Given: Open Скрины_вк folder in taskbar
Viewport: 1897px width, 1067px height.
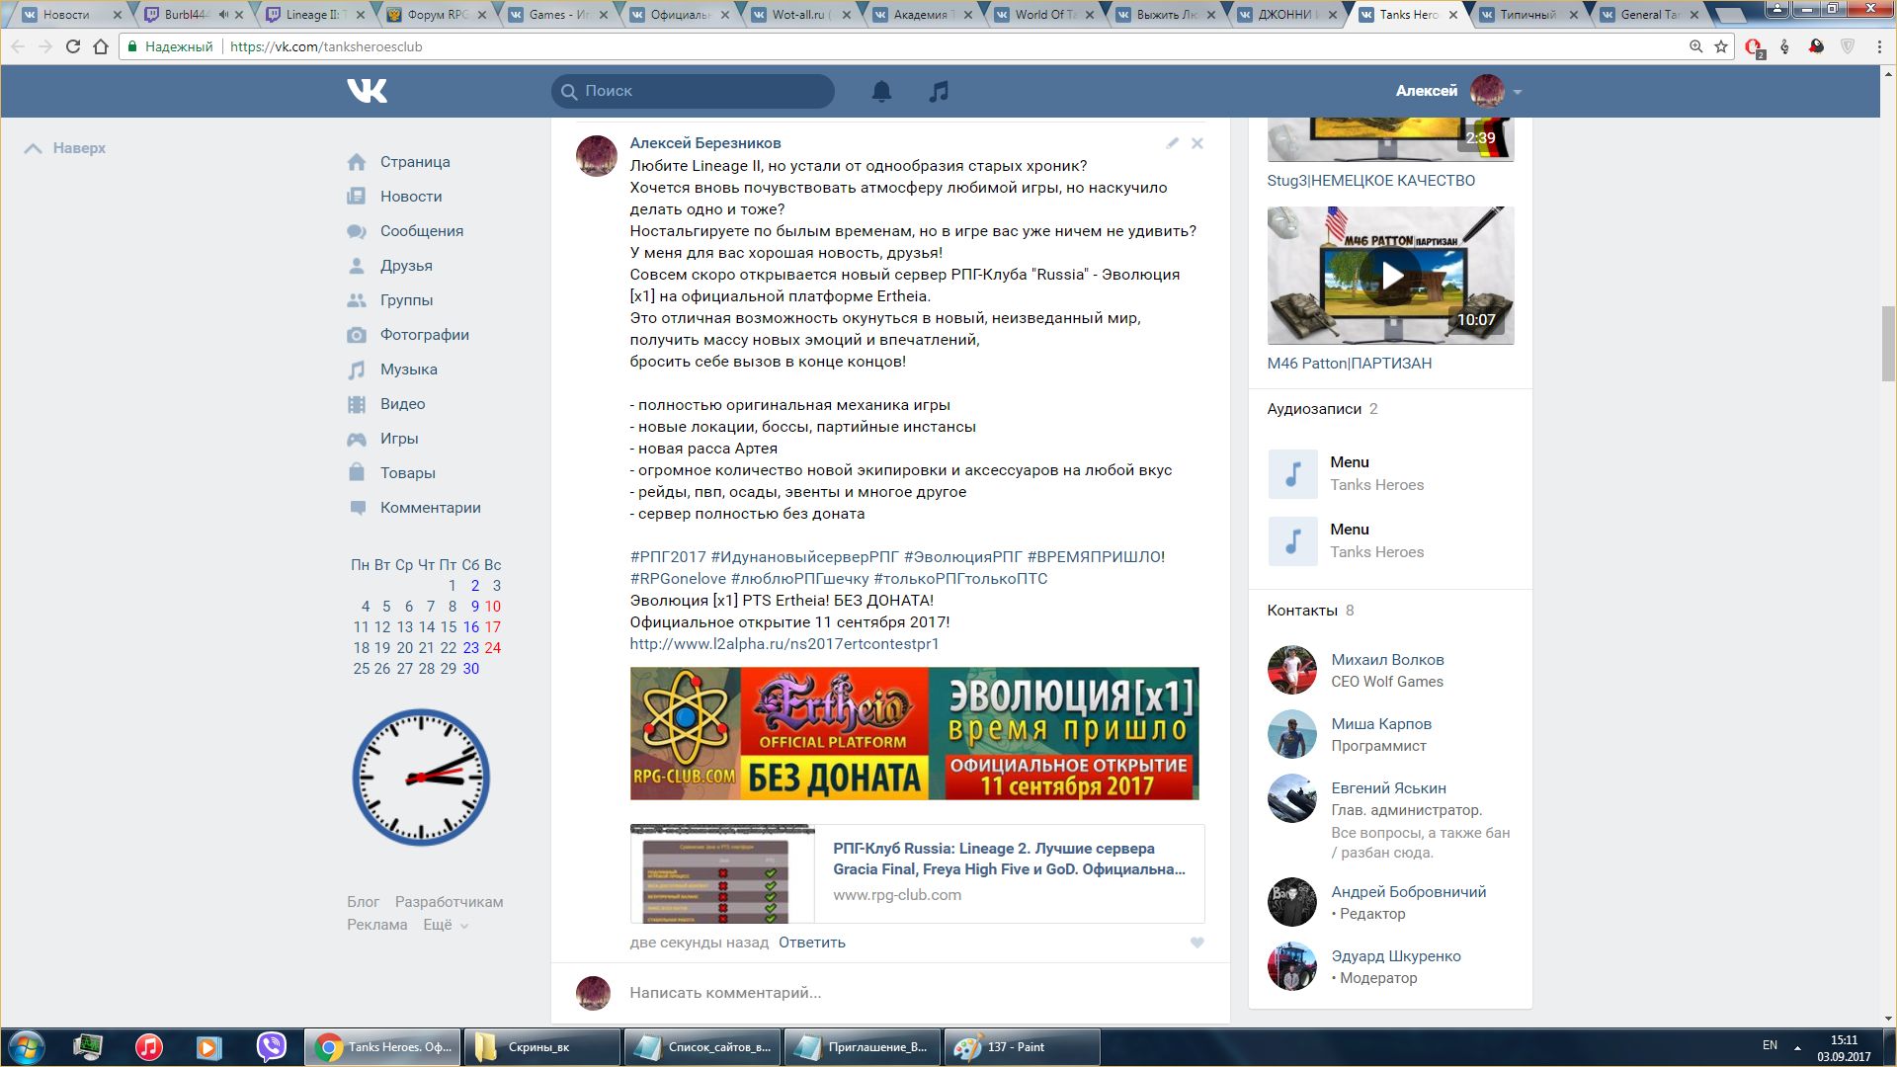Looking at the screenshot, I should (541, 1047).
